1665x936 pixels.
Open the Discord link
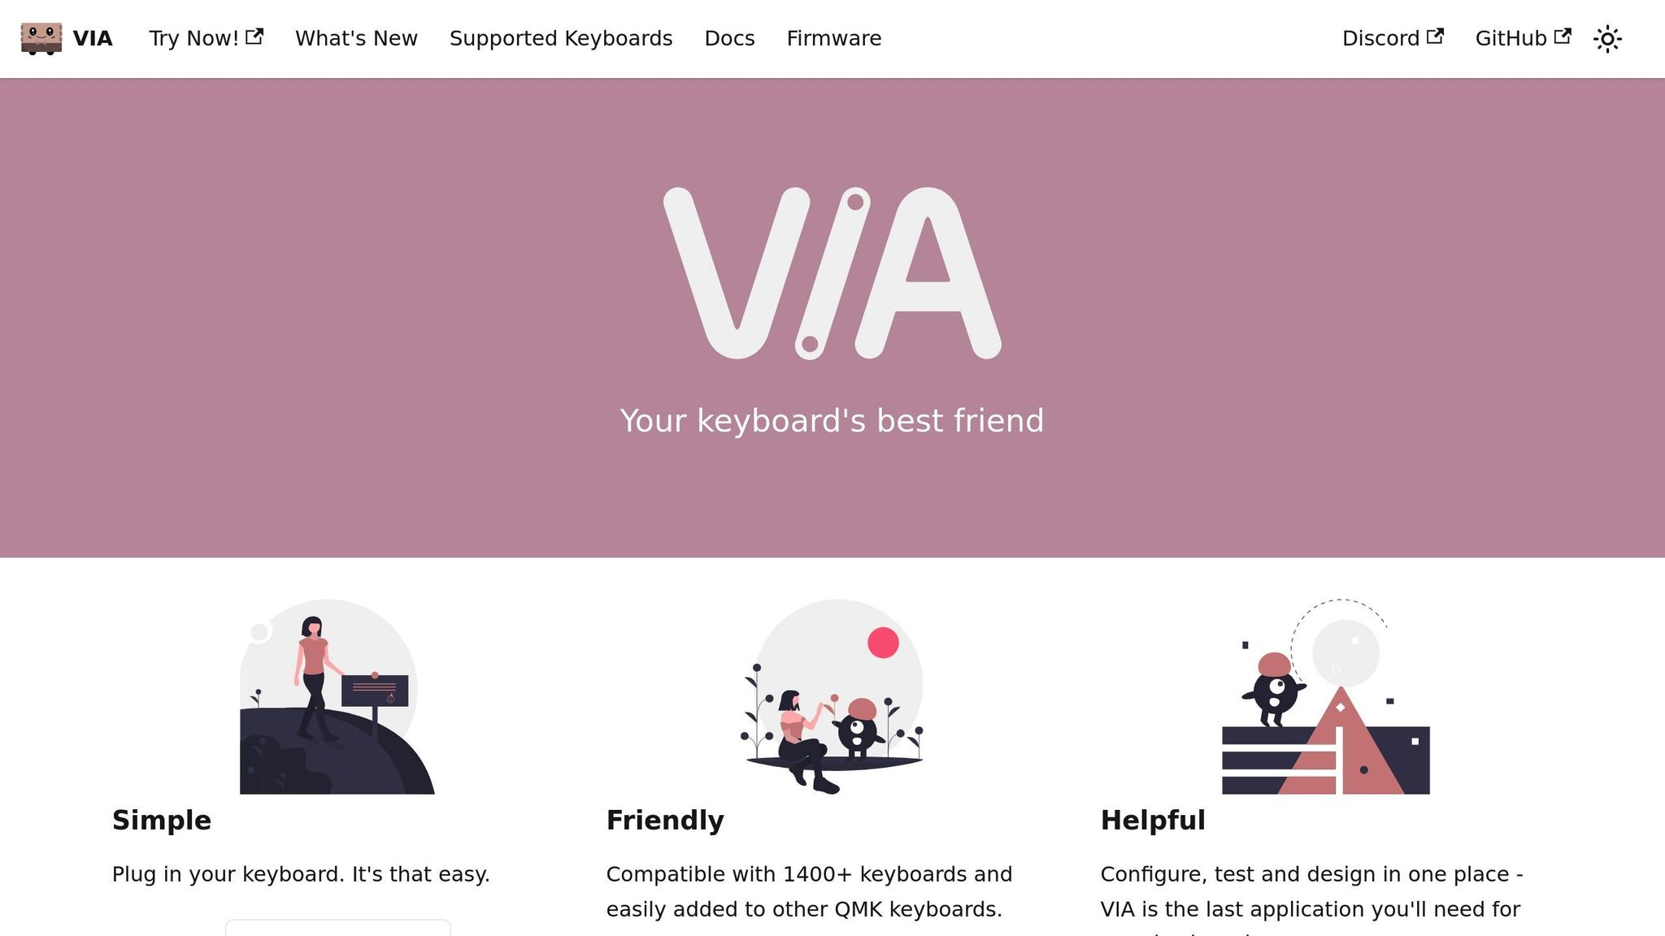(1380, 38)
